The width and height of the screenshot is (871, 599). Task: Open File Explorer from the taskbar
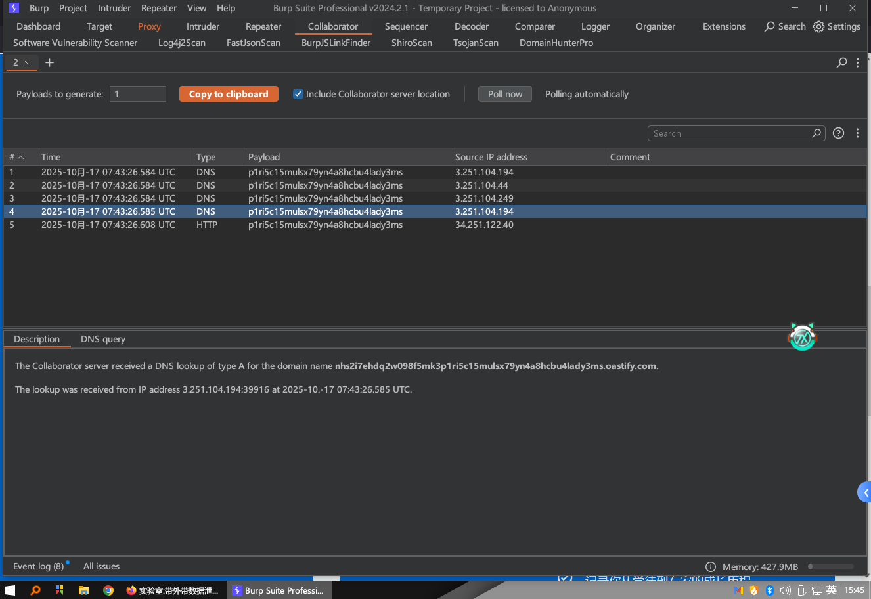click(x=84, y=590)
